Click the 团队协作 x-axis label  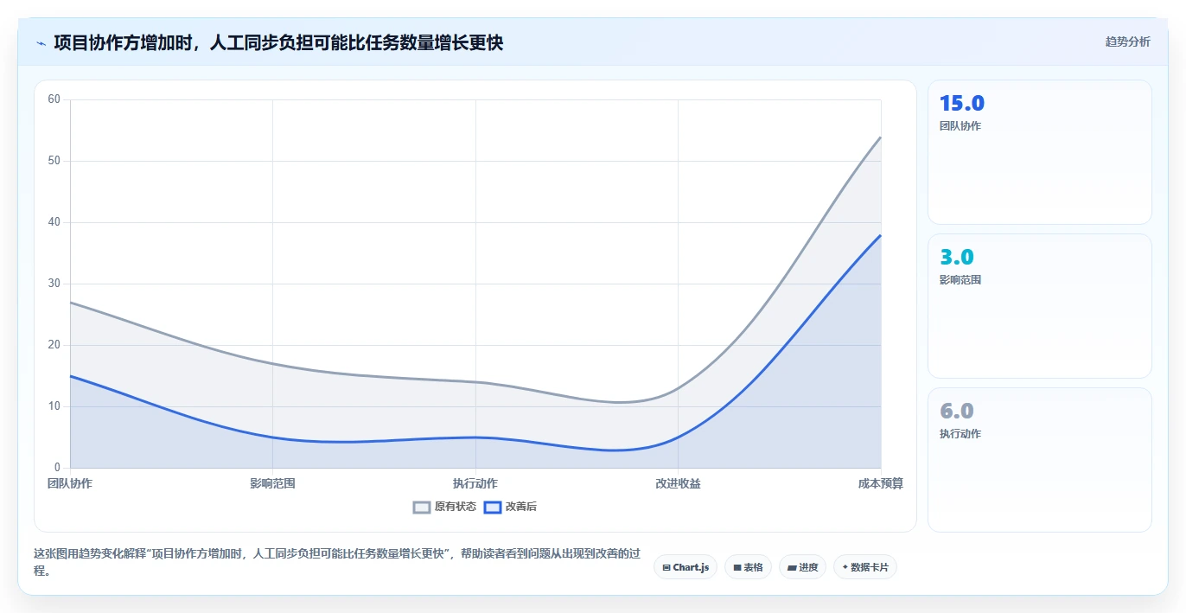(70, 483)
